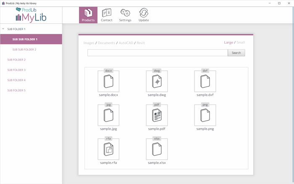The width and height of the screenshot is (294, 184).
Task: Filter by Revit file type
Action: [x=141, y=43]
